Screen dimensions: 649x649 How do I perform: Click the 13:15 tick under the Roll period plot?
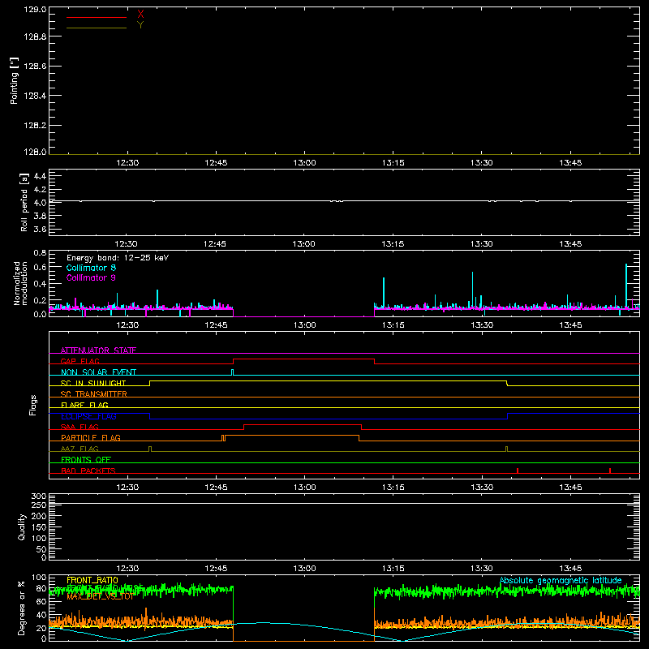[393, 244]
